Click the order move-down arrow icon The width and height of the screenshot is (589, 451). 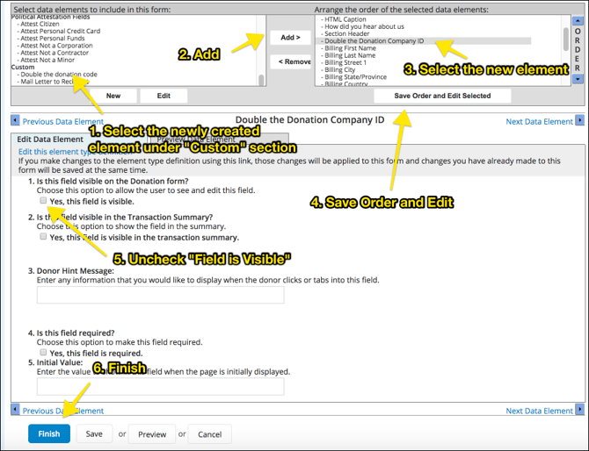[577, 79]
